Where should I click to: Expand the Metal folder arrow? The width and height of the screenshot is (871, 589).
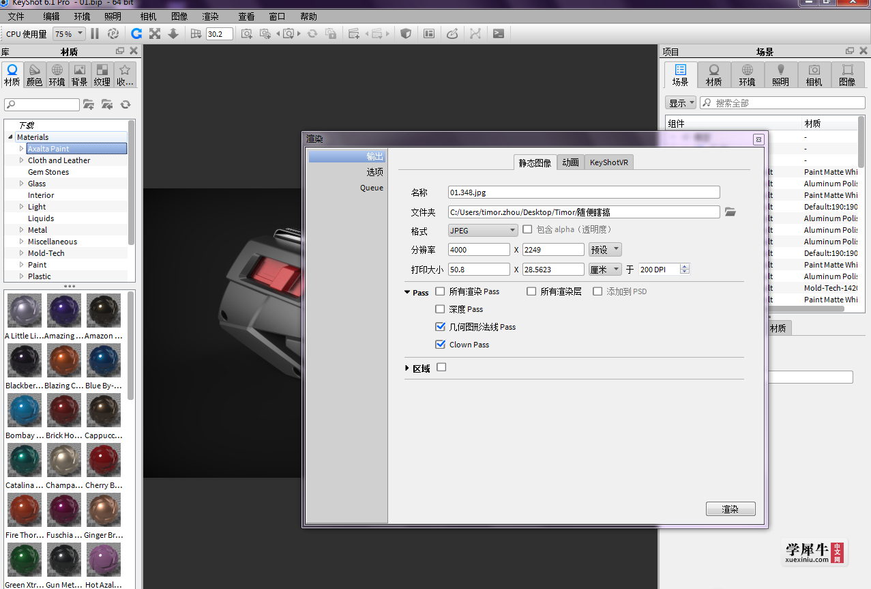(x=22, y=230)
